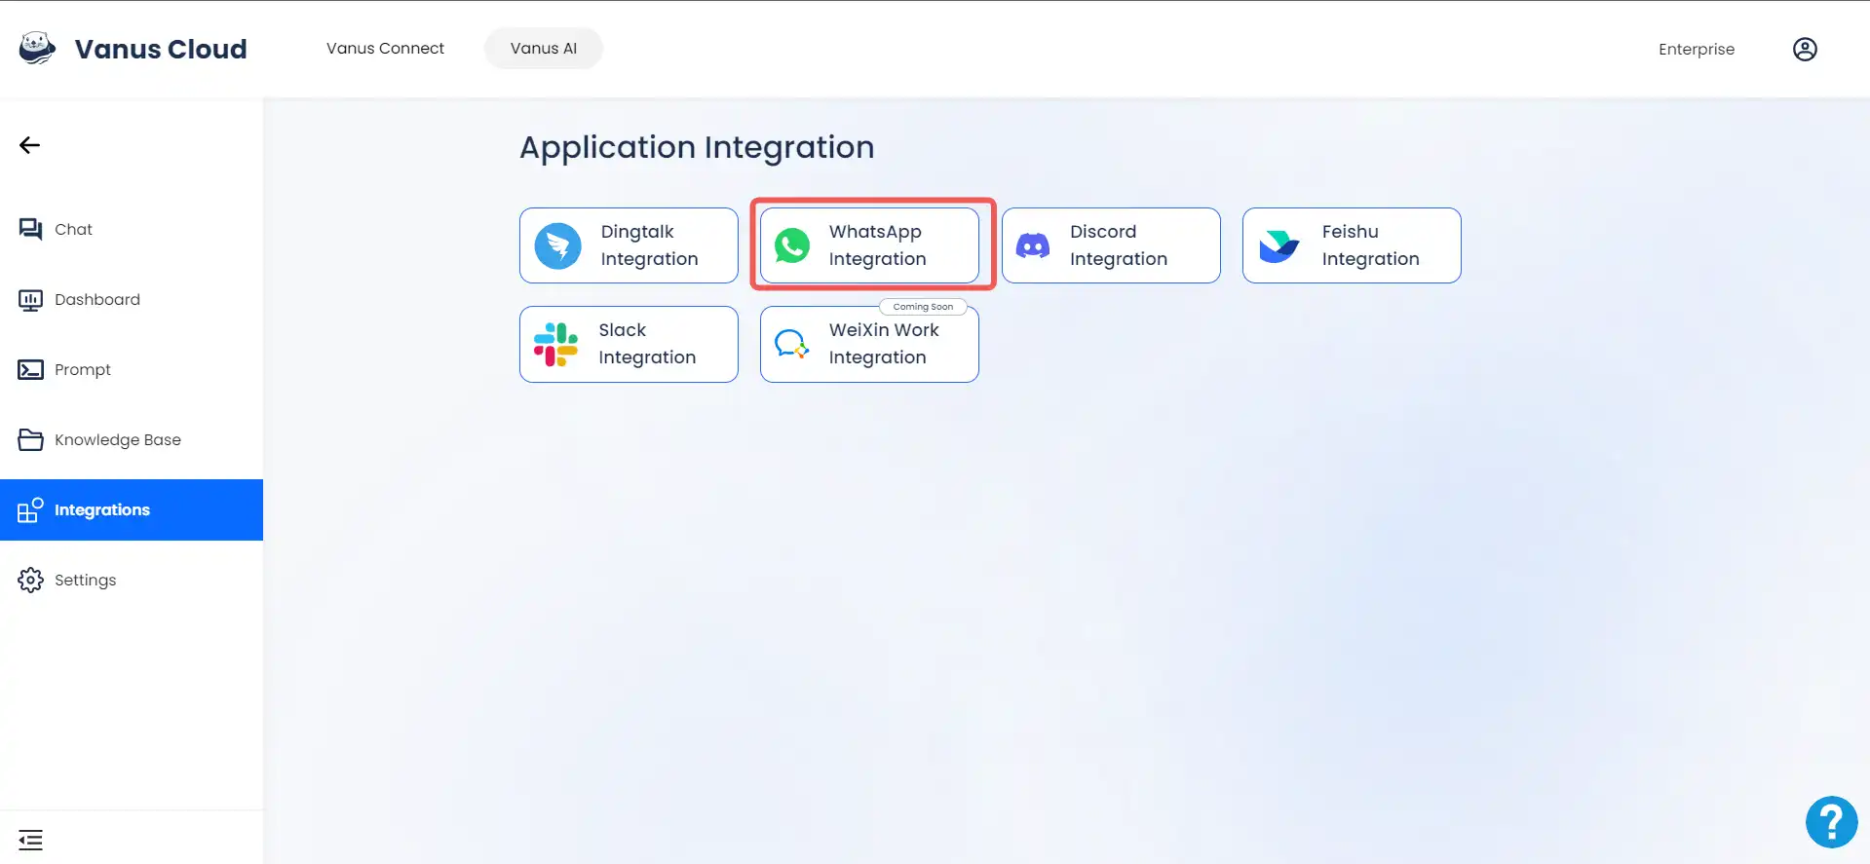Click the Prompt terminal icon
Viewport: 1870px width, 864px height.
(30, 369)
